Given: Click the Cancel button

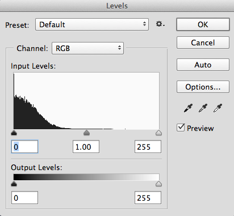Looking at the screenshot, I should (203, 43).
